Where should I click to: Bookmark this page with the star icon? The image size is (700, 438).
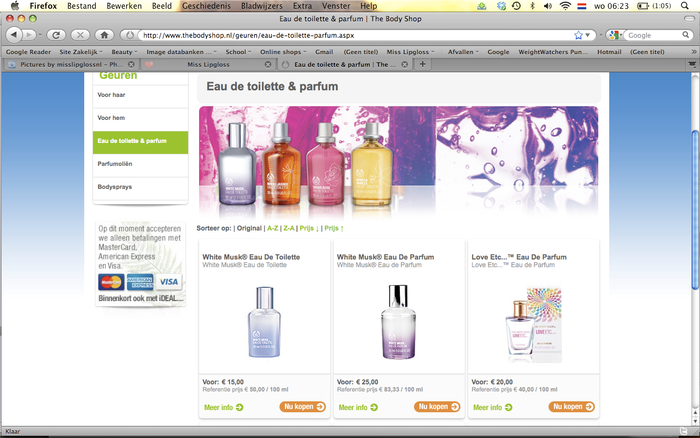[579, 35]
